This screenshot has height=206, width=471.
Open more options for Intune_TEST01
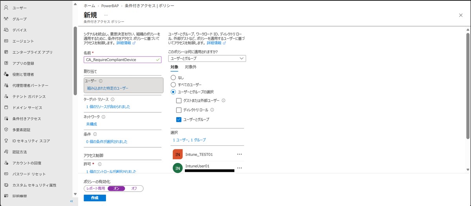click(240, 154)
